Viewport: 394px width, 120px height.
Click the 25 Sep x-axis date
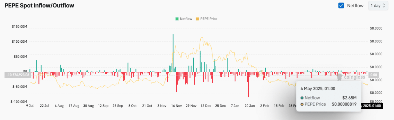[x=118, y=106]
